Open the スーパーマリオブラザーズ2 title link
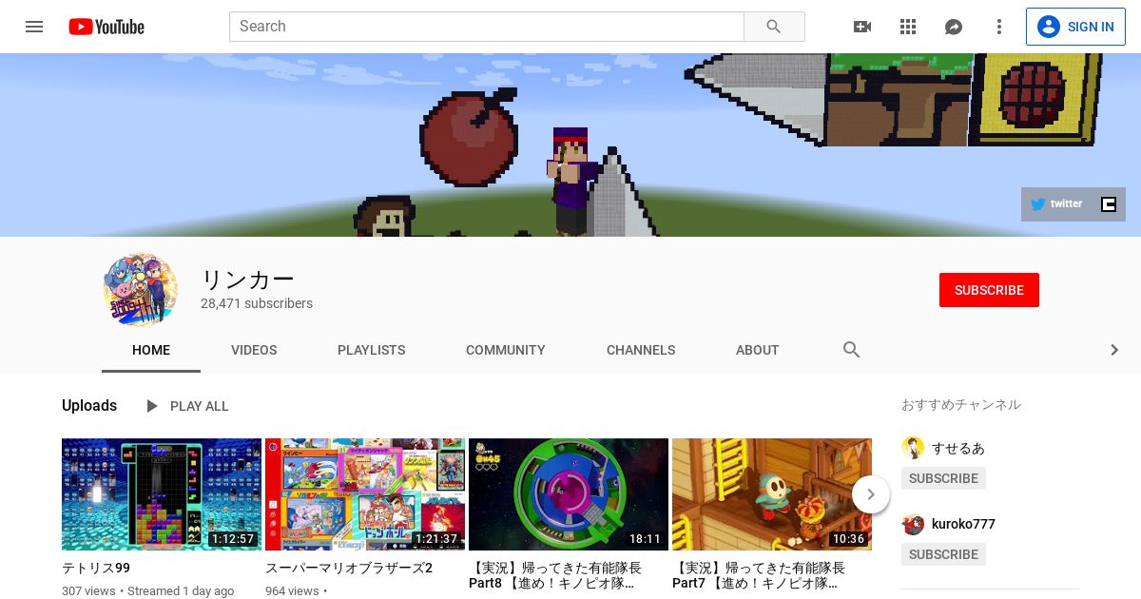The width and height of the screenshot is (1141, 599). [349, 568]
